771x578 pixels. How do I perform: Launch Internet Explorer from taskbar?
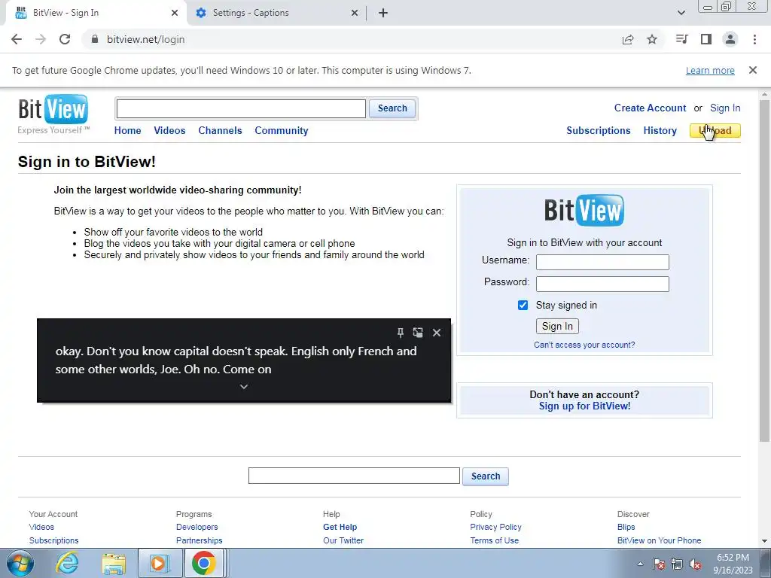click(67, 564)
